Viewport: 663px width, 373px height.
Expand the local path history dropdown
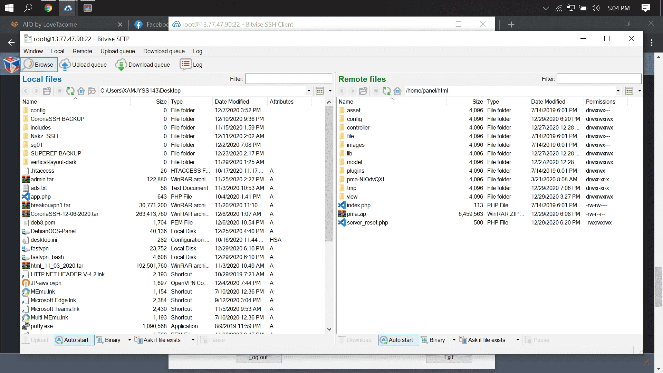click(x=309, y=91)
